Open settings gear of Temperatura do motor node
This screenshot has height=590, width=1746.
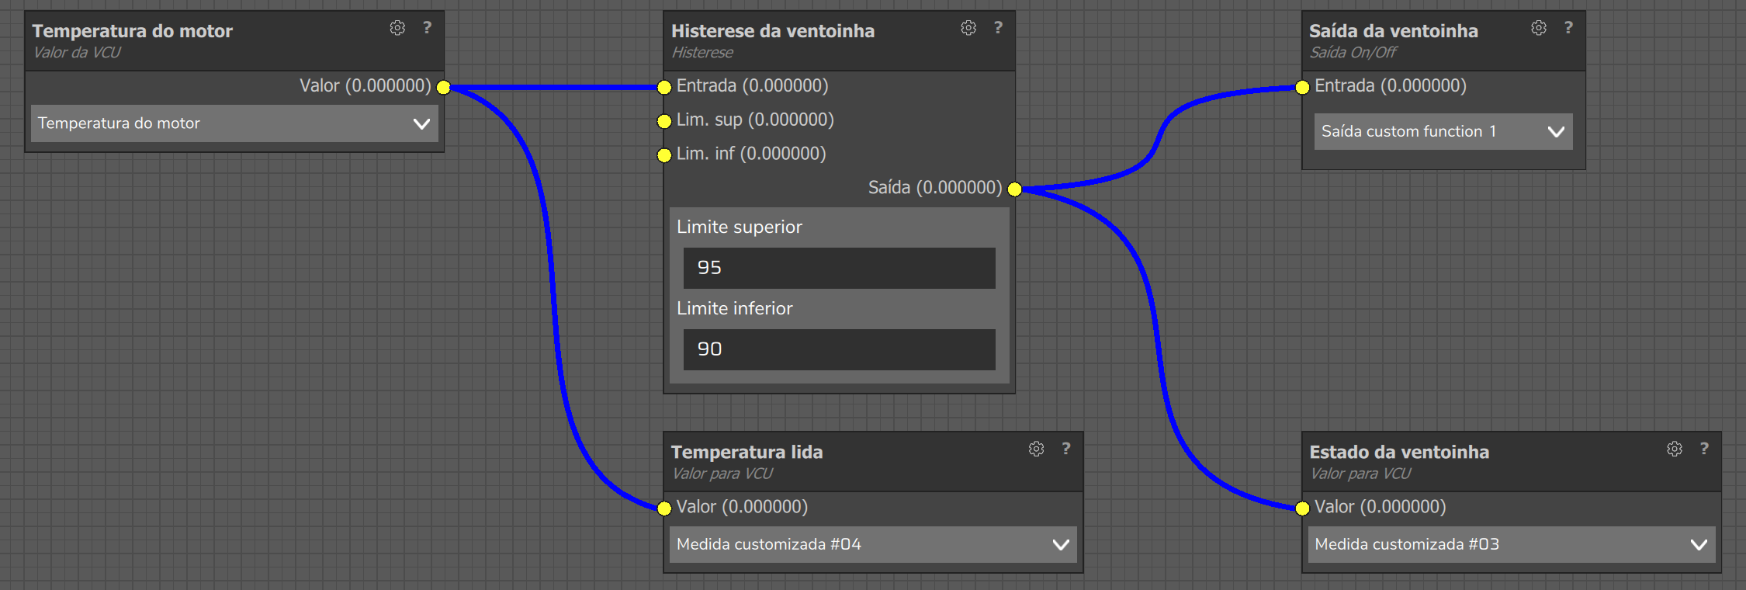(397, 28)
